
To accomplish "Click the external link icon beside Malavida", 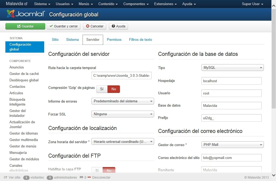I will tap(26, 4).
